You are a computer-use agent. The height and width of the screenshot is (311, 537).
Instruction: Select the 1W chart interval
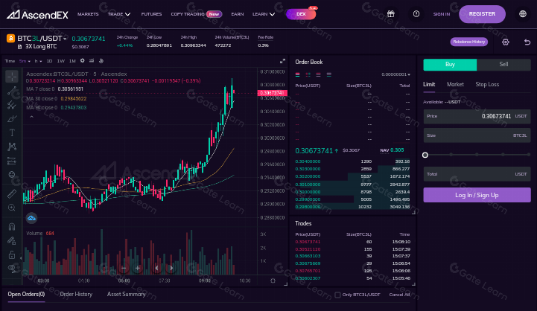coord(60,61)
